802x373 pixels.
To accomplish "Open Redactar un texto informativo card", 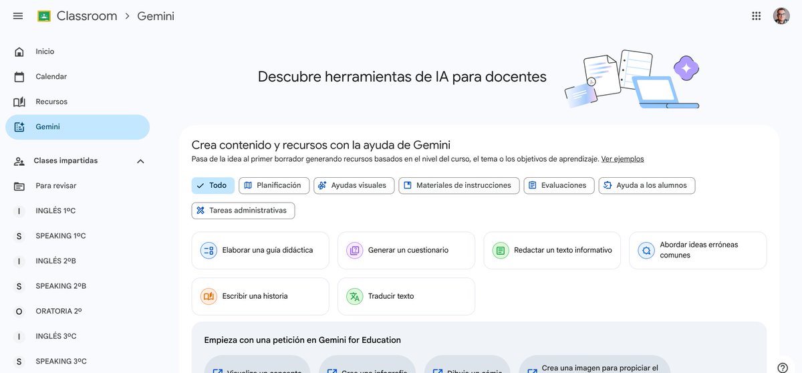I will click(552, 251).
